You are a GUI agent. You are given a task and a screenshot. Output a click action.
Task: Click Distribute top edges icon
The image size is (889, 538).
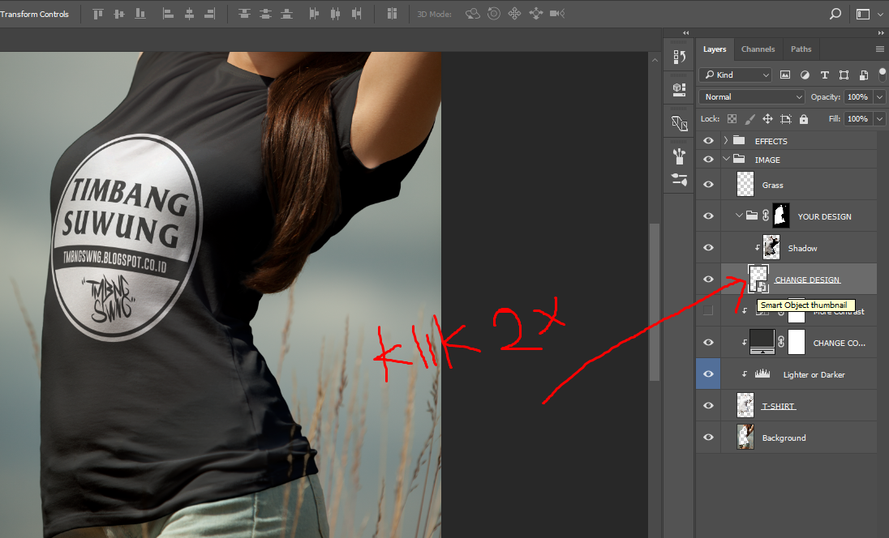tap(244, 14)
